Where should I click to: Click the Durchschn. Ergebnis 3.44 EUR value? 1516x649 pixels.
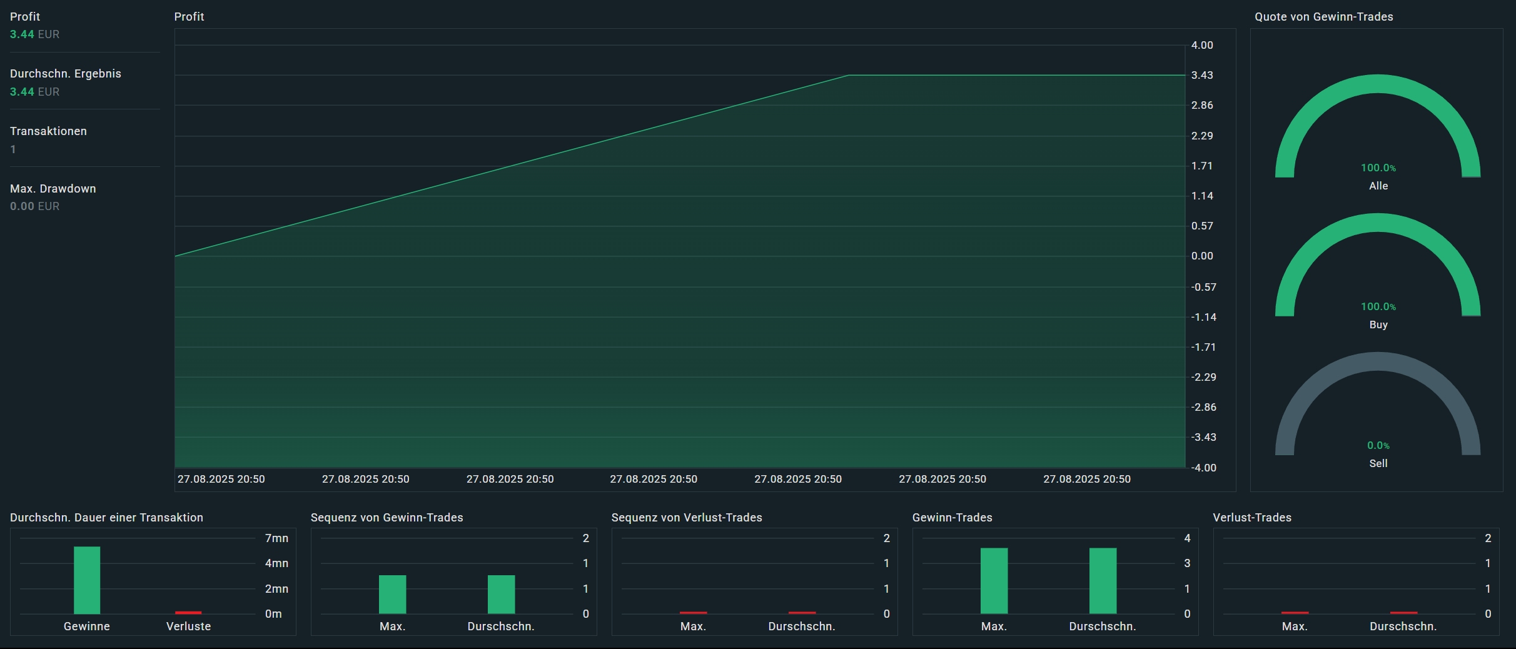[x=34, y=92]
